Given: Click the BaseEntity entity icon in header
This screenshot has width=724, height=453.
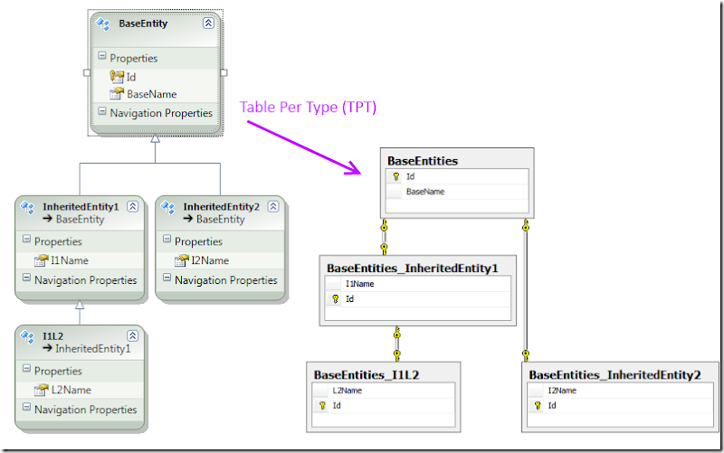Looking at the screenshot, I should click(x=103, y=24).
